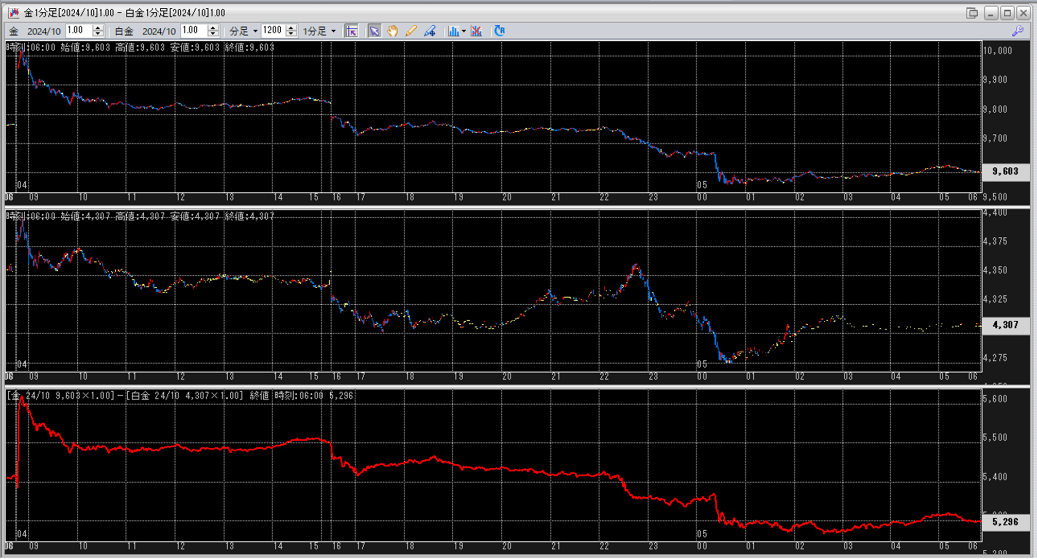This screenshot has height=559, width=1037.
Task: Step the 1200 bar count spinner
Action: coord(291,28)
